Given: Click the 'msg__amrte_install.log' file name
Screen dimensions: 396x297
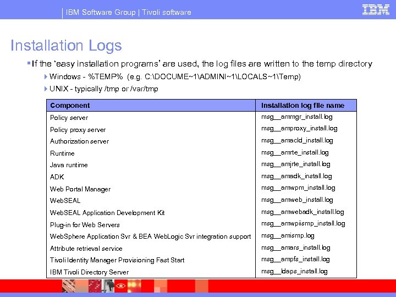Looking at the screenshot, I should pyautogui.click(x=295, y=152).
